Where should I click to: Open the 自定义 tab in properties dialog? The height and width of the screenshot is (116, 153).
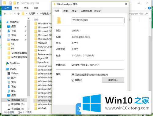[97, 11]
